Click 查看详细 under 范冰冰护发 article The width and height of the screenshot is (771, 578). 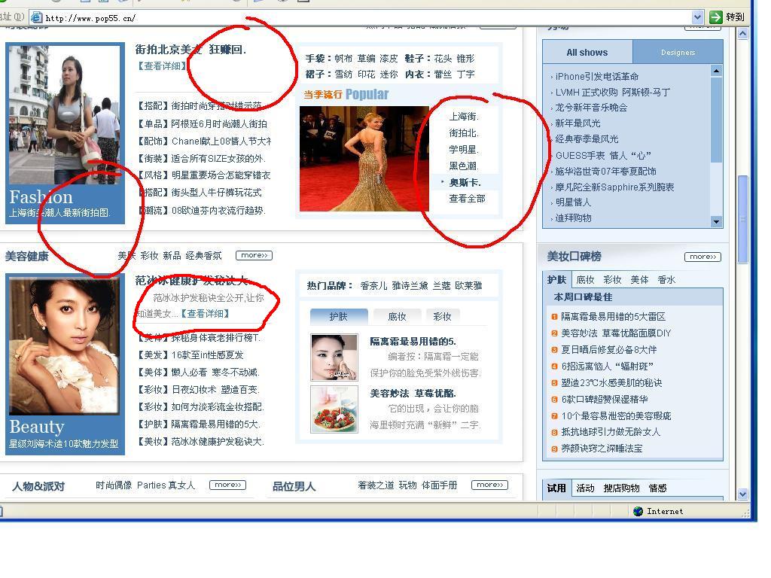pyautogui.click(x=206, y=314)
